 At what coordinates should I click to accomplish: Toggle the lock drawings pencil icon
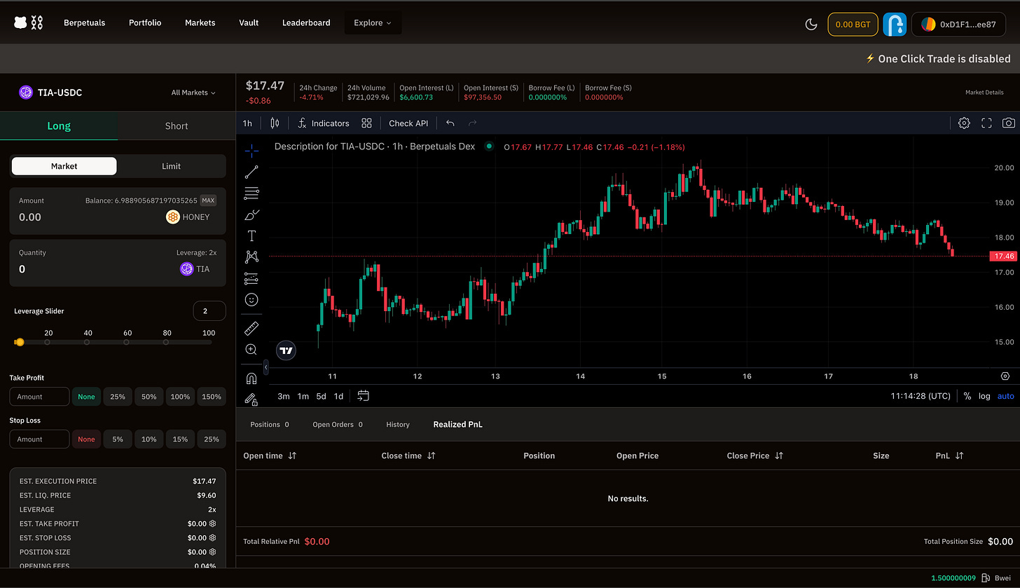(251, 399)
